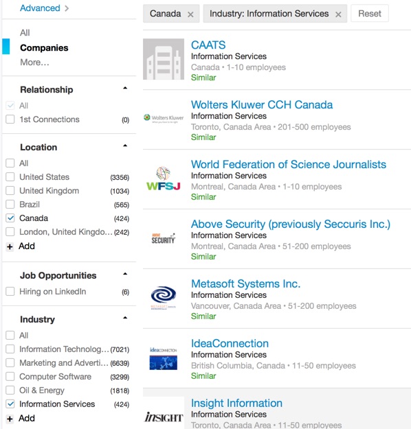The width and height of the screenshot is (411, 429).
Task: Uncheck the Information Services industry checkbox
Action: tap(10, 404)
